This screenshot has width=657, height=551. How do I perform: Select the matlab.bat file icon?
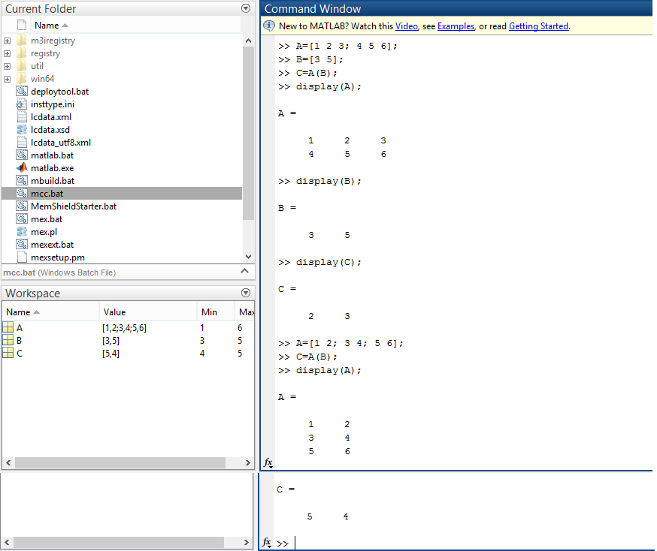[x=22, y=155]
